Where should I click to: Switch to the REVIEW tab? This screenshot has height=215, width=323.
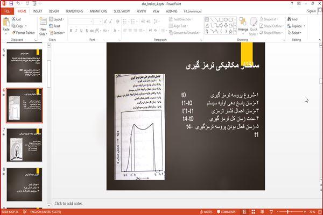[x=141, y=11]
